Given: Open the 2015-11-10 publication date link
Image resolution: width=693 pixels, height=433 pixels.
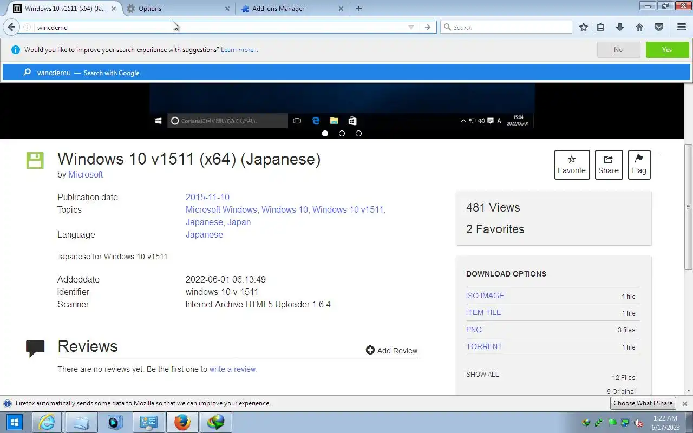Looking at the screenshot, I should click(207, 197).
